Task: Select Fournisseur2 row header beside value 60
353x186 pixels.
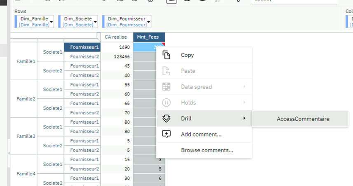Action: click(x=82, y=94)
